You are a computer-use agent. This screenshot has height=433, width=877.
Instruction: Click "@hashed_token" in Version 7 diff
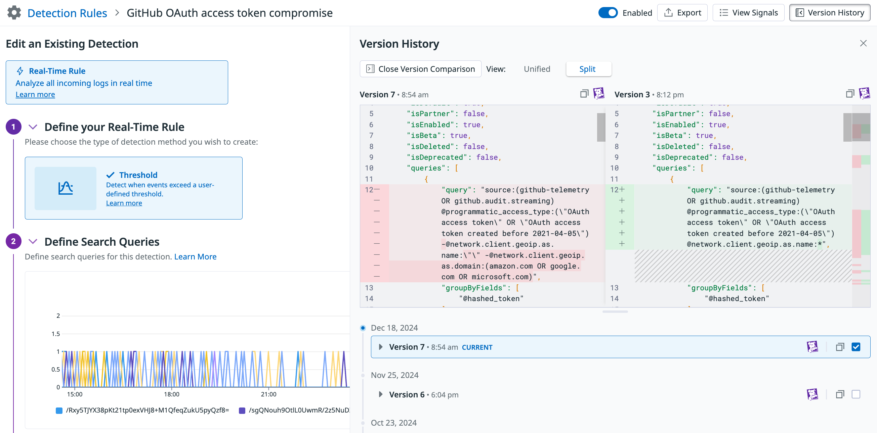tap(491, 299)
